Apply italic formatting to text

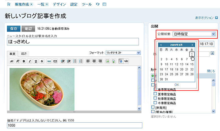click(29, 61)
